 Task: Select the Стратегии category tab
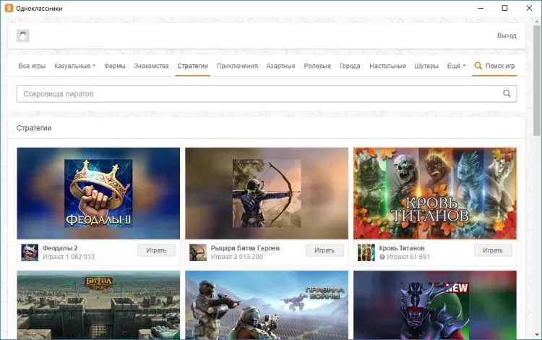192,66
